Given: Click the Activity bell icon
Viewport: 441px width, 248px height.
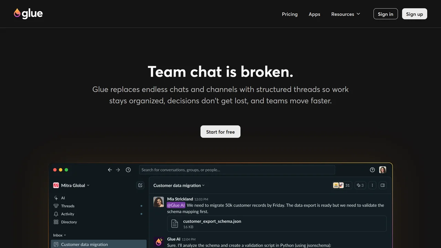Looking at the screenshot, I should [x=56, y=214].
